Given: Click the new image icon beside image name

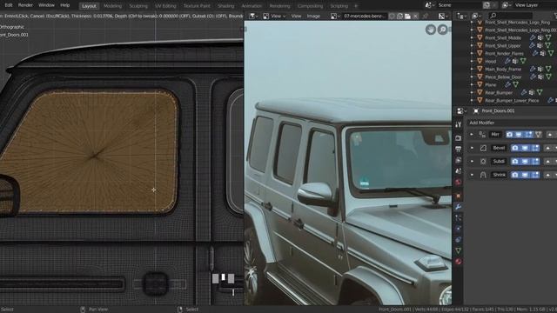Looking at the screenshot, I should [x=399, y=16].
